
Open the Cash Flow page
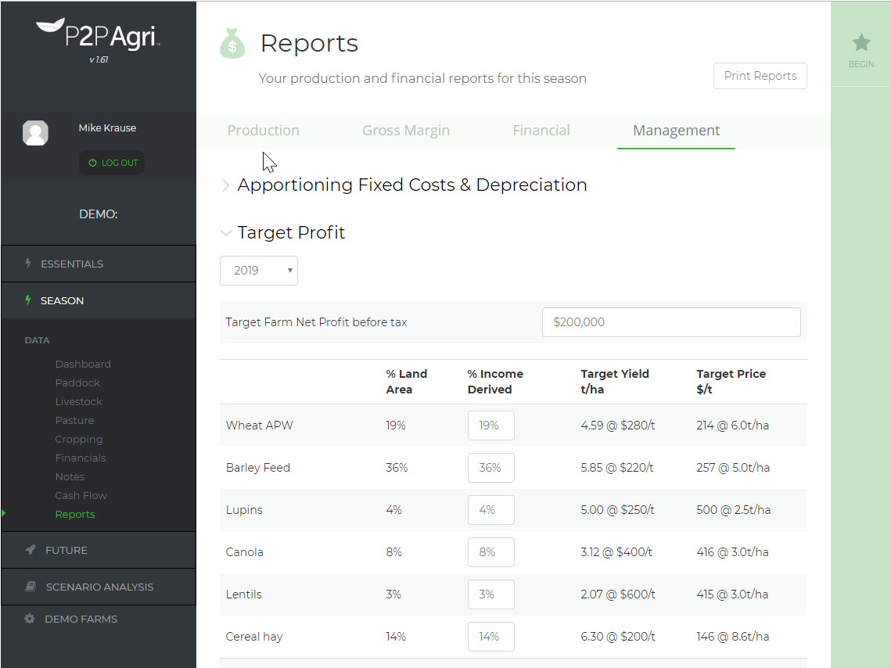pyautogui.click(x=81, y=495)
